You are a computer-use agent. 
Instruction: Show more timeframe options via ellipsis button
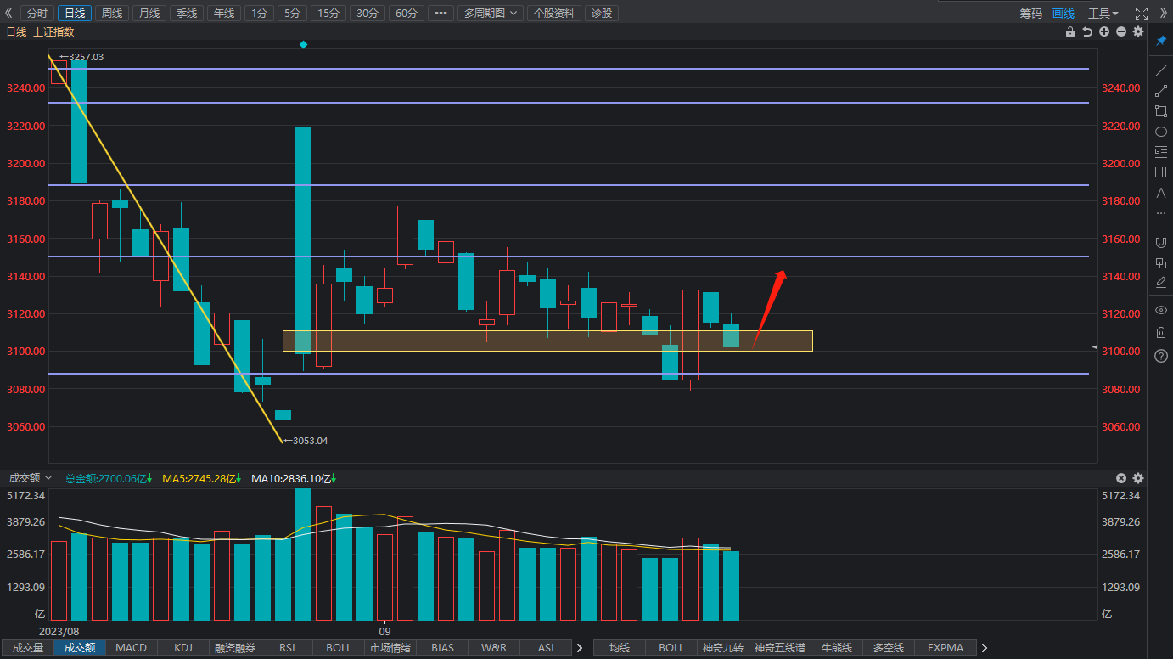(x=441, y=14)
